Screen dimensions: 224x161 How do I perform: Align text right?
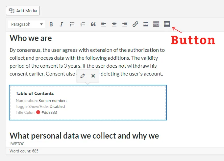click(125, 24)
